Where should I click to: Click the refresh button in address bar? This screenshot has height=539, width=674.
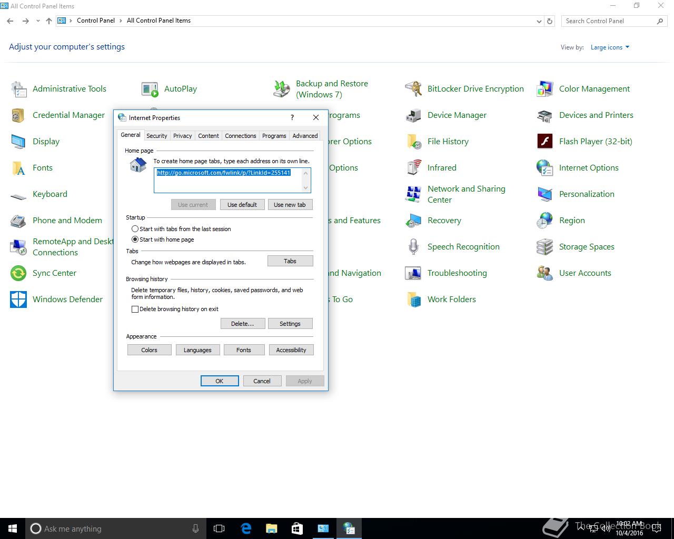550,21
